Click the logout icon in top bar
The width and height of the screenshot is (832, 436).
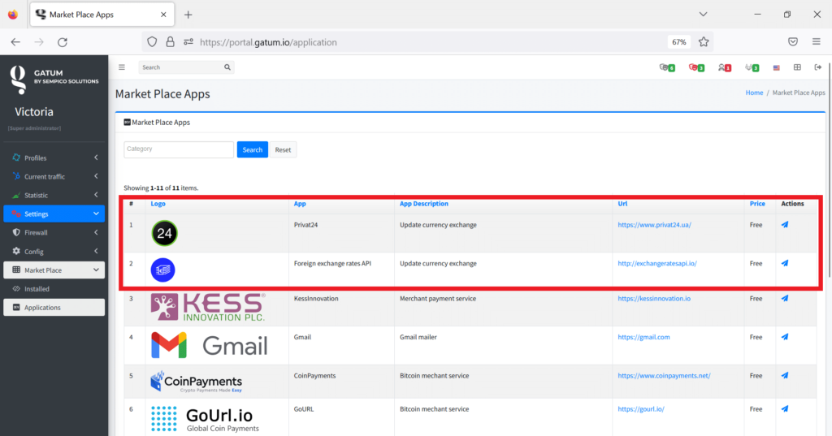point(817,67)
